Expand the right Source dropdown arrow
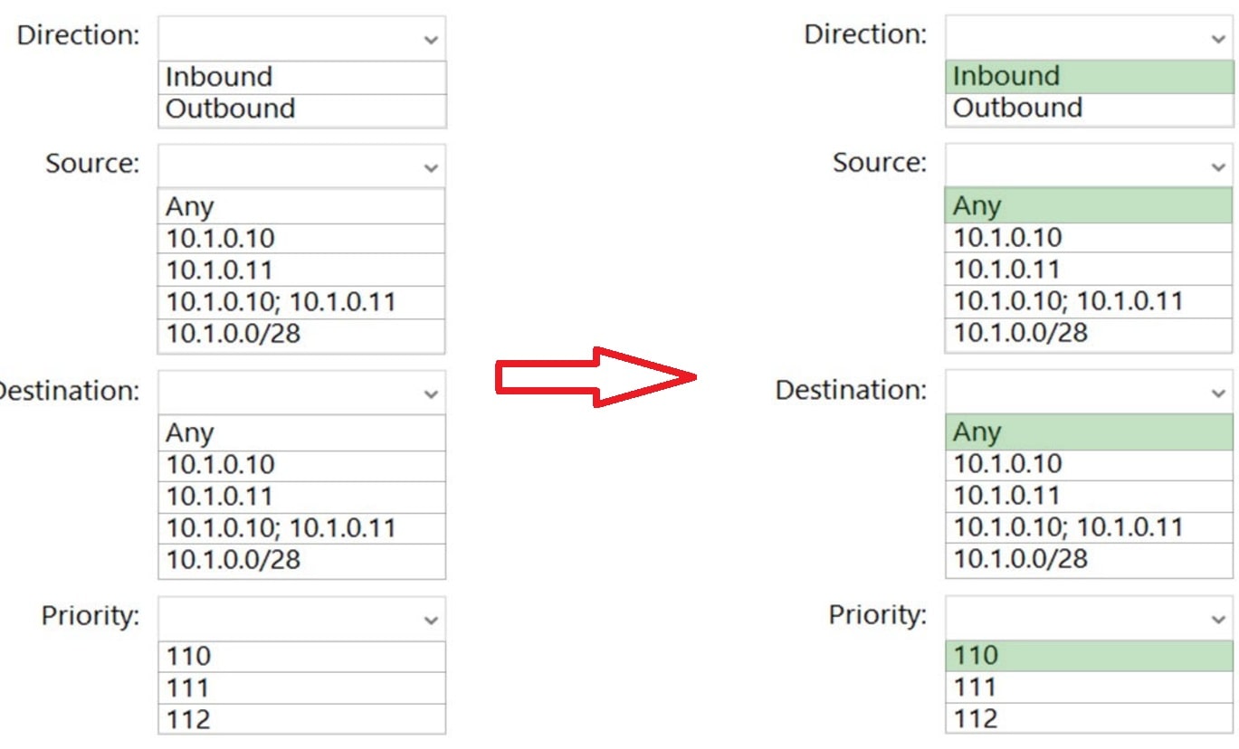 point(1218,166)
